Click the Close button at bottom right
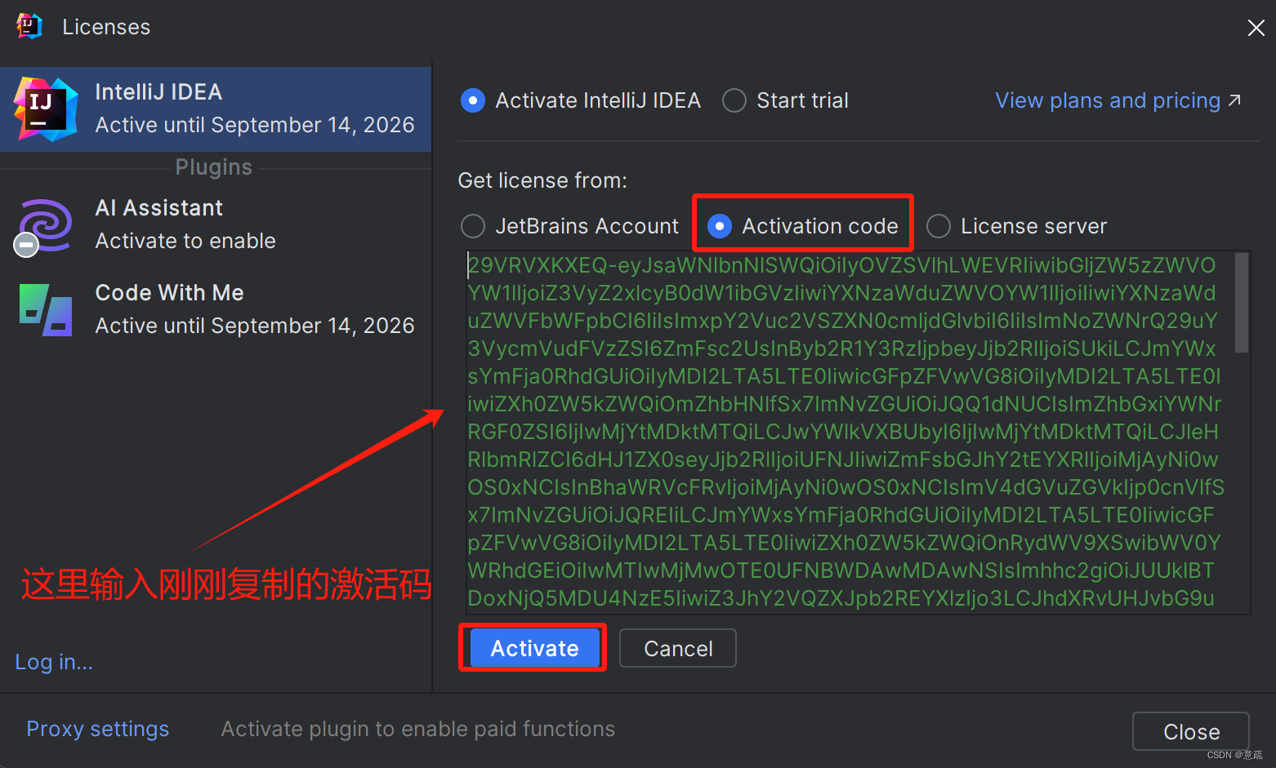Viewport: 1276px width, 768px height. pos(1191,731)
